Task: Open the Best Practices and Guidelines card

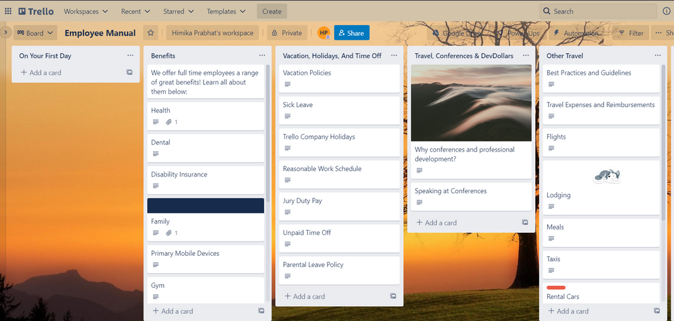Action: (x=601, y=79)
